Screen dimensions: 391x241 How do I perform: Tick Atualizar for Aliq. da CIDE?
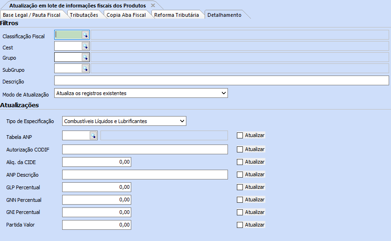click(x=240, y=162)
